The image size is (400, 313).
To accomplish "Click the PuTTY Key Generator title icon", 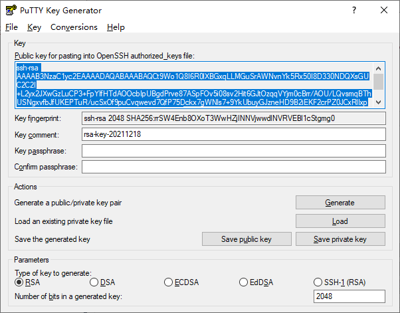I will 11,10.
